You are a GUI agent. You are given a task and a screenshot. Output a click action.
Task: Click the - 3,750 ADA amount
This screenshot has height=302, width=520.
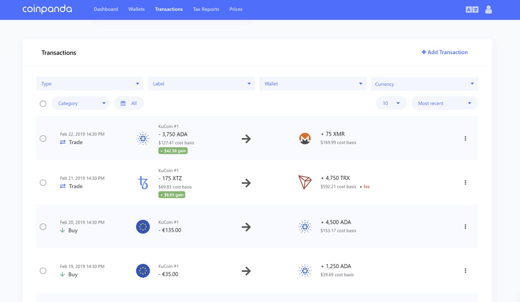point(173,134)
